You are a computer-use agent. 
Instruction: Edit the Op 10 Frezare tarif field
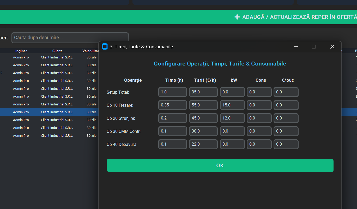203,105
